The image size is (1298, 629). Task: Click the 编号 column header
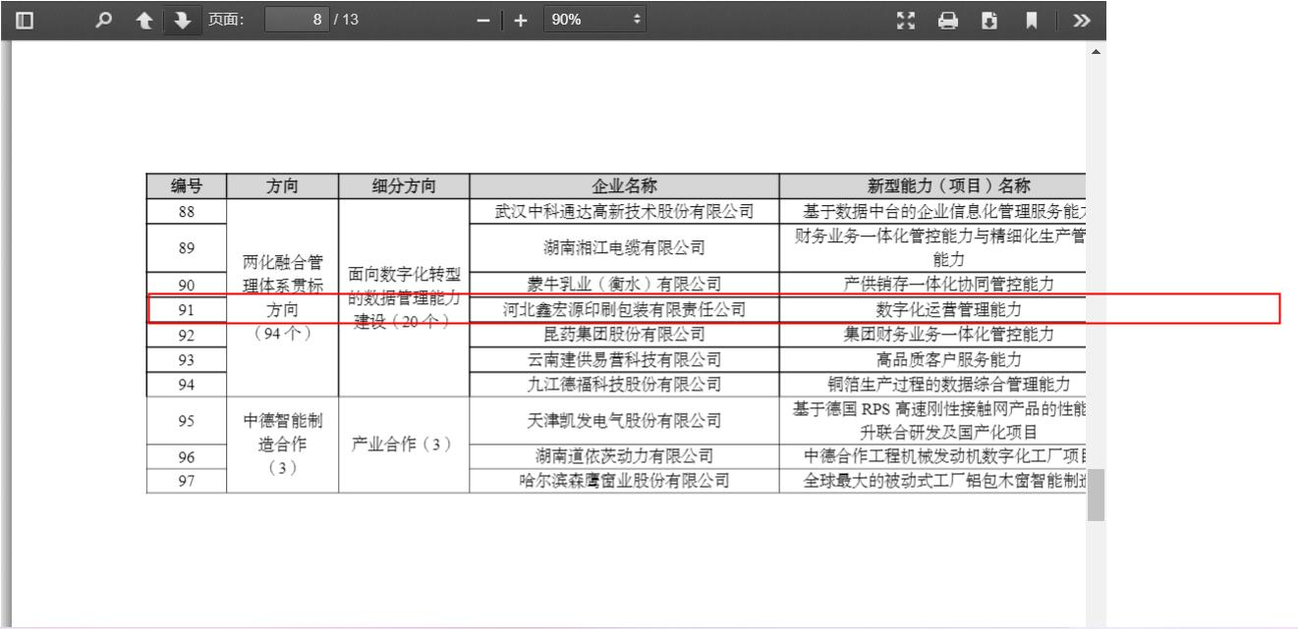point(186,186)
